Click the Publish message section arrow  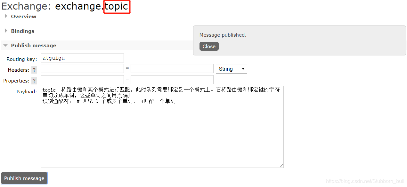click(x=5, y=45)
